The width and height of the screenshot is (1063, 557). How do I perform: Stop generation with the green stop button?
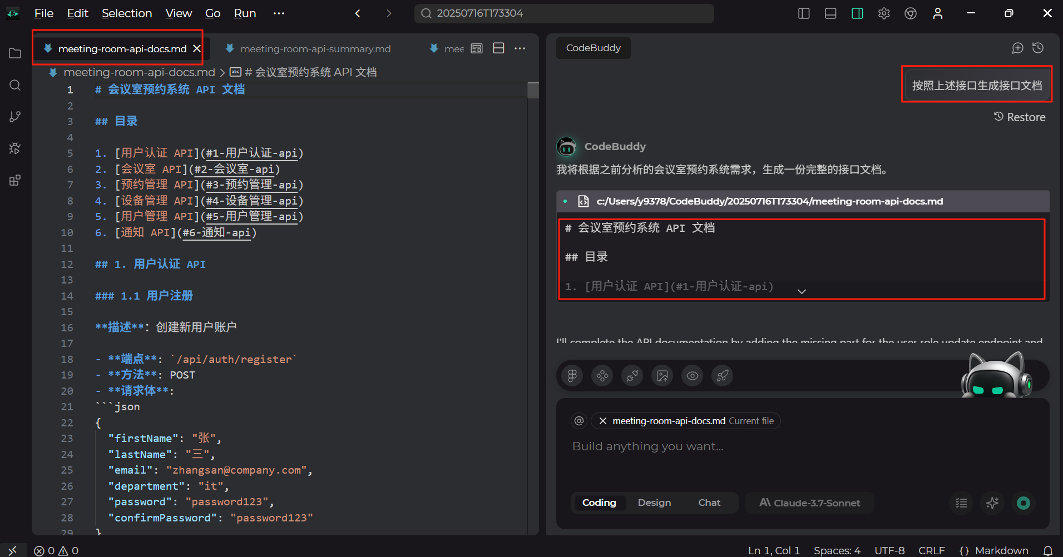click(x=1024, y=503)
